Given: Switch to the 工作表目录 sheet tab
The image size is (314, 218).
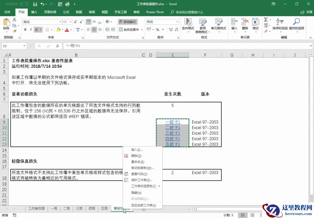Looking at the screenshot, I should (x=36, y=208).
